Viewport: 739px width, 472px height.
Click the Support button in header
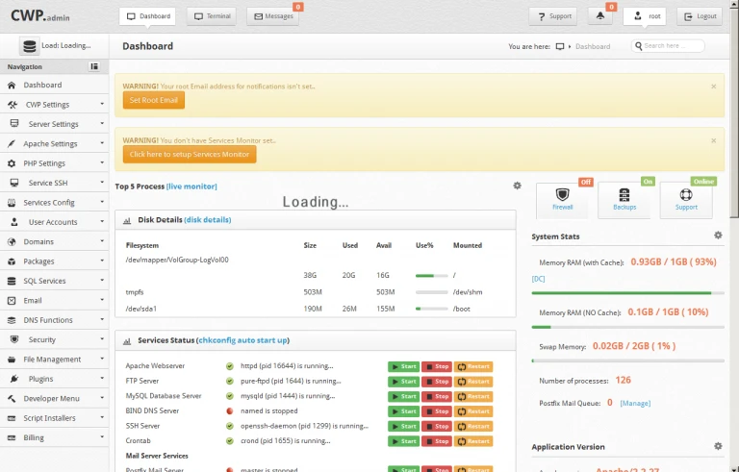pos(554,16)
